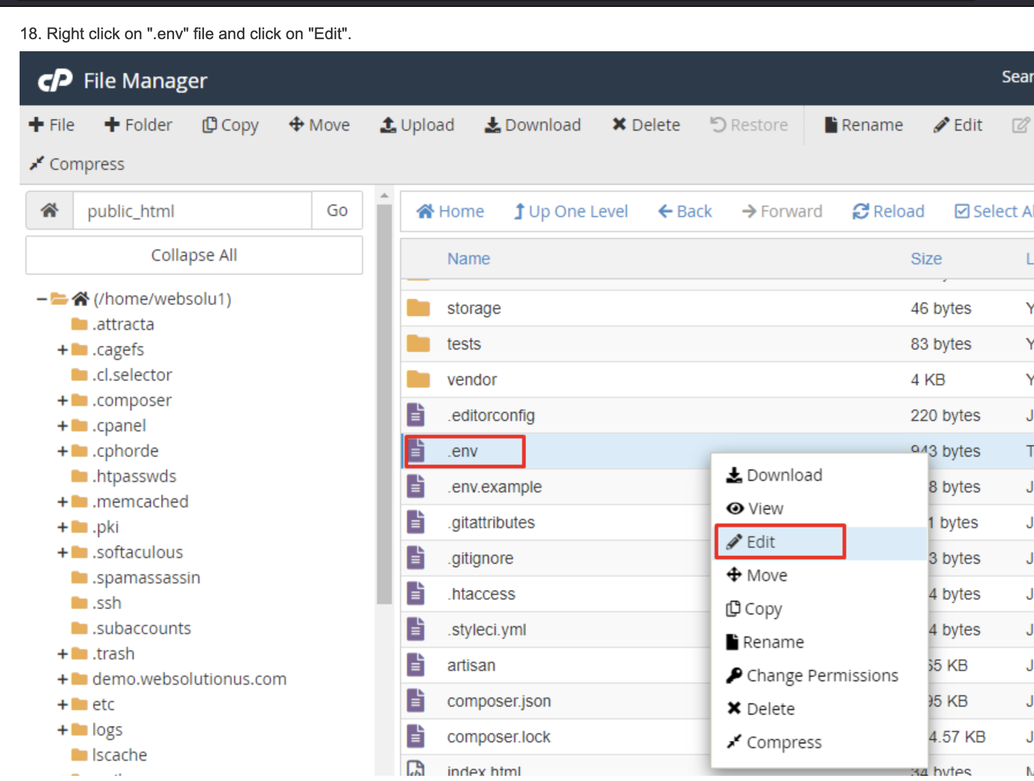Screen dimensions: 1034x781
Task: Expand the .pki folder
Action: coord(63,527)
